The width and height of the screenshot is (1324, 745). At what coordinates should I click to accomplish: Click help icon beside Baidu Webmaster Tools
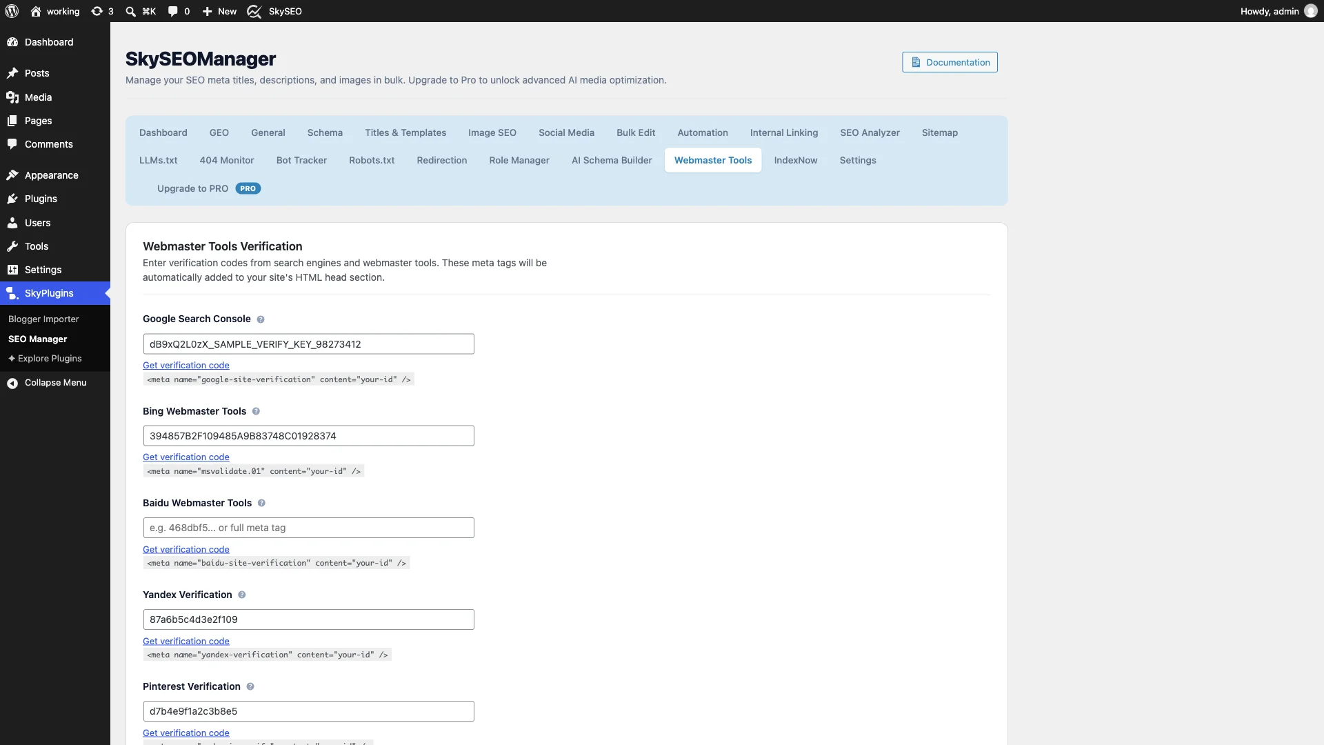[261, 504]
